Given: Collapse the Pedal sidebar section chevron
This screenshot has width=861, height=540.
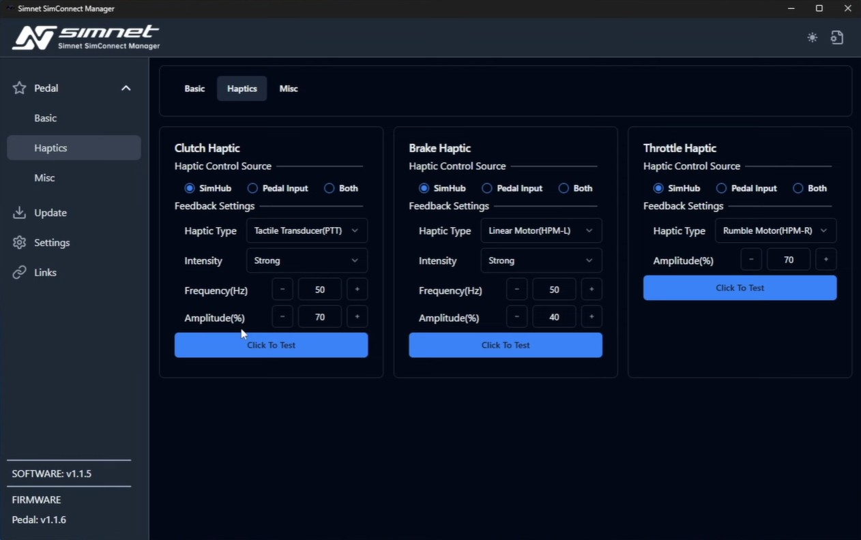Looking at the screenshot, I should pyautogui.click(x=126, y=88).
